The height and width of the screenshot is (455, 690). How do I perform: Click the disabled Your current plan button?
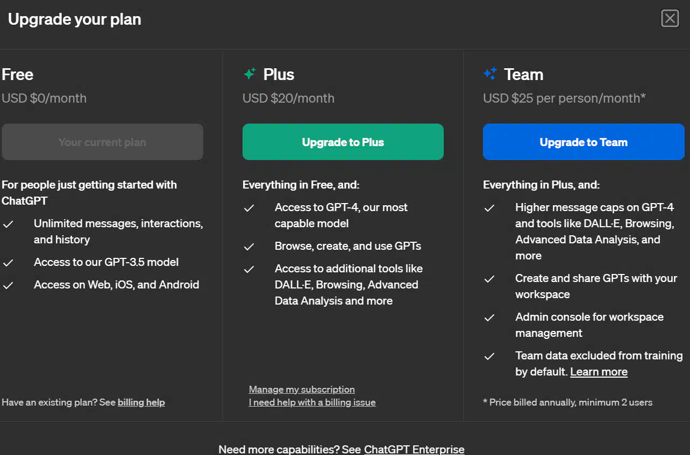[102, 142]
